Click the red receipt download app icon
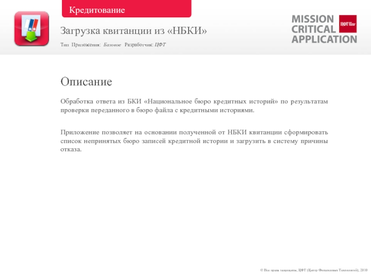This screenshot has width=371, height=278. point(32,29)
